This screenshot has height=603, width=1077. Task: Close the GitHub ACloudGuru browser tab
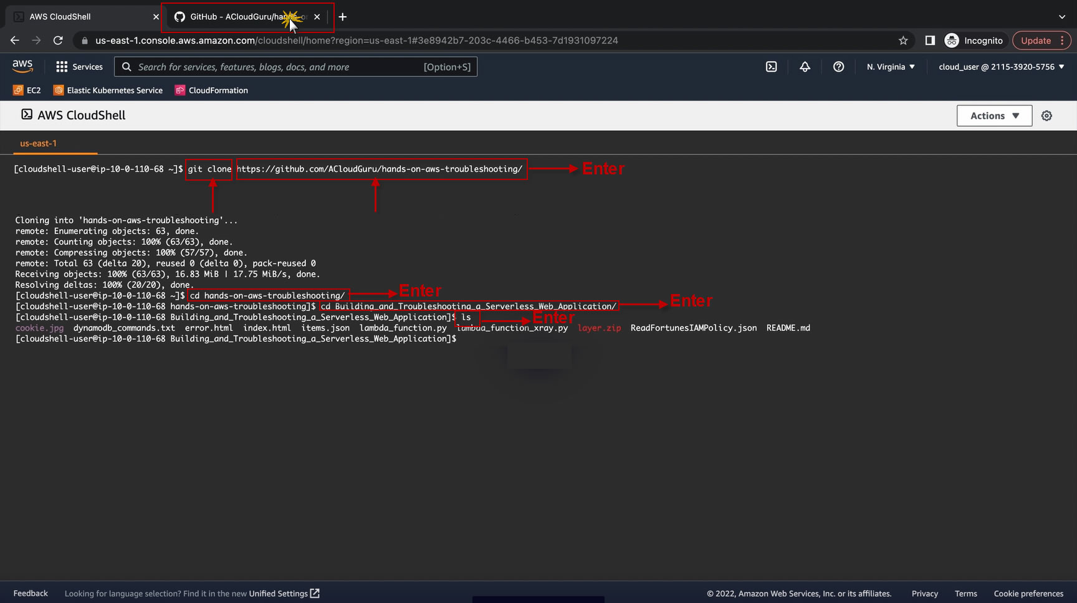(317, 17)
